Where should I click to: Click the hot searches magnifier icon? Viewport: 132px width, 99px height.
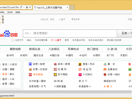pos(13,40)
